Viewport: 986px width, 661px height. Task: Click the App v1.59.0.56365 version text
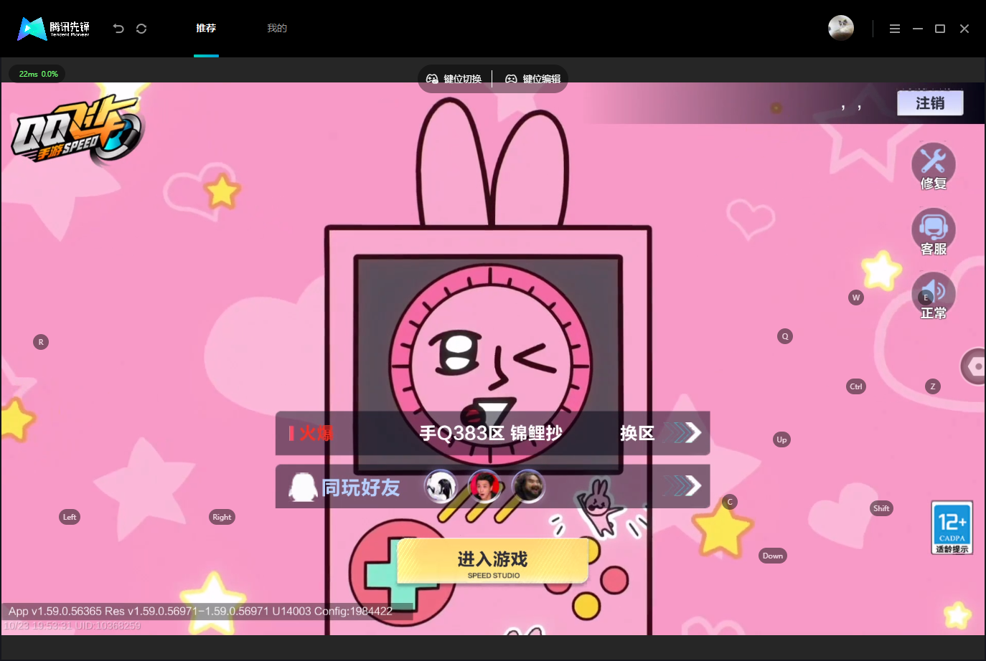[x=200, y=612]
